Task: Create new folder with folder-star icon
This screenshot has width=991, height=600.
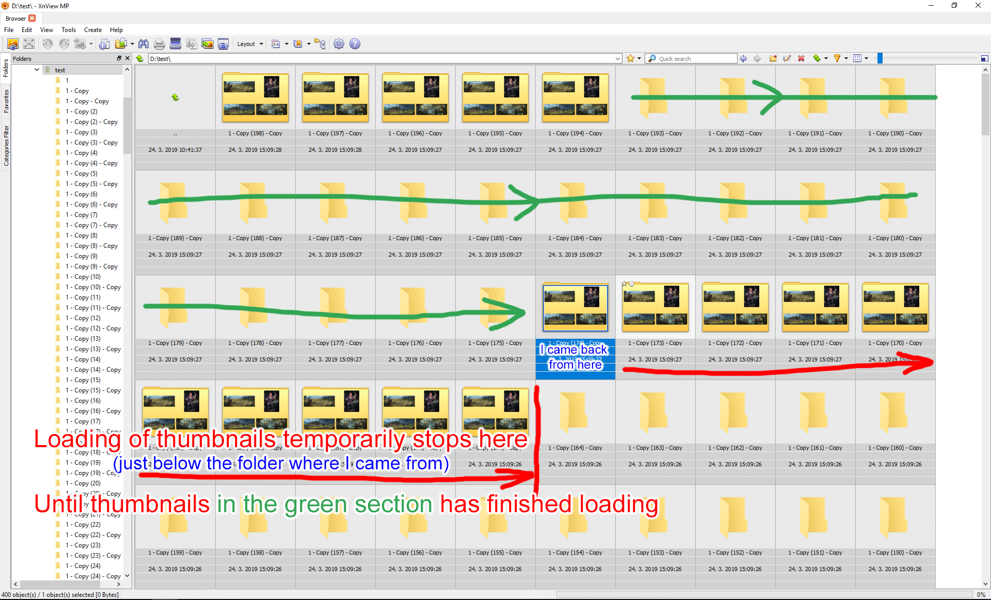Action: click(x=773, y=58)
